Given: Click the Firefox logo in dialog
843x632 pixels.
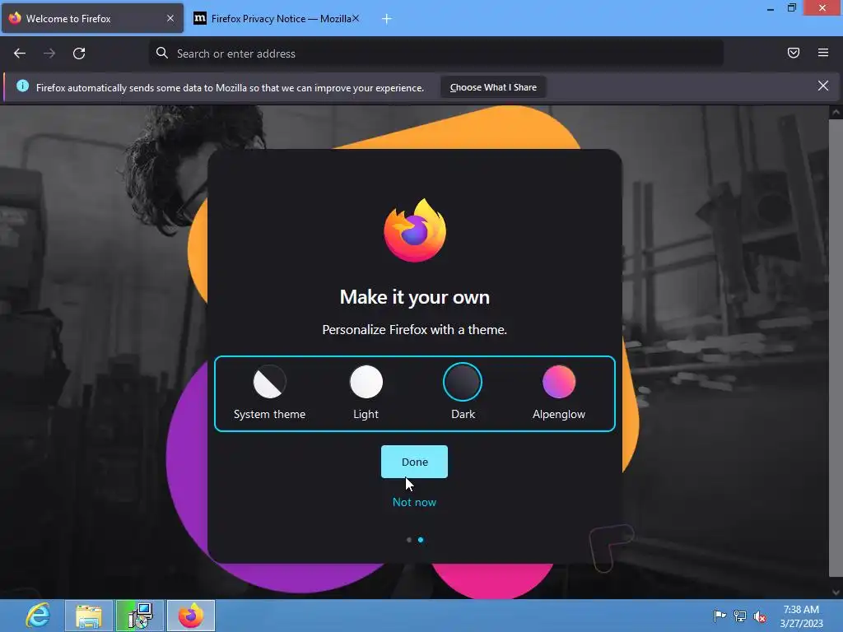Looking at the screenshot, I should (415, 230).
